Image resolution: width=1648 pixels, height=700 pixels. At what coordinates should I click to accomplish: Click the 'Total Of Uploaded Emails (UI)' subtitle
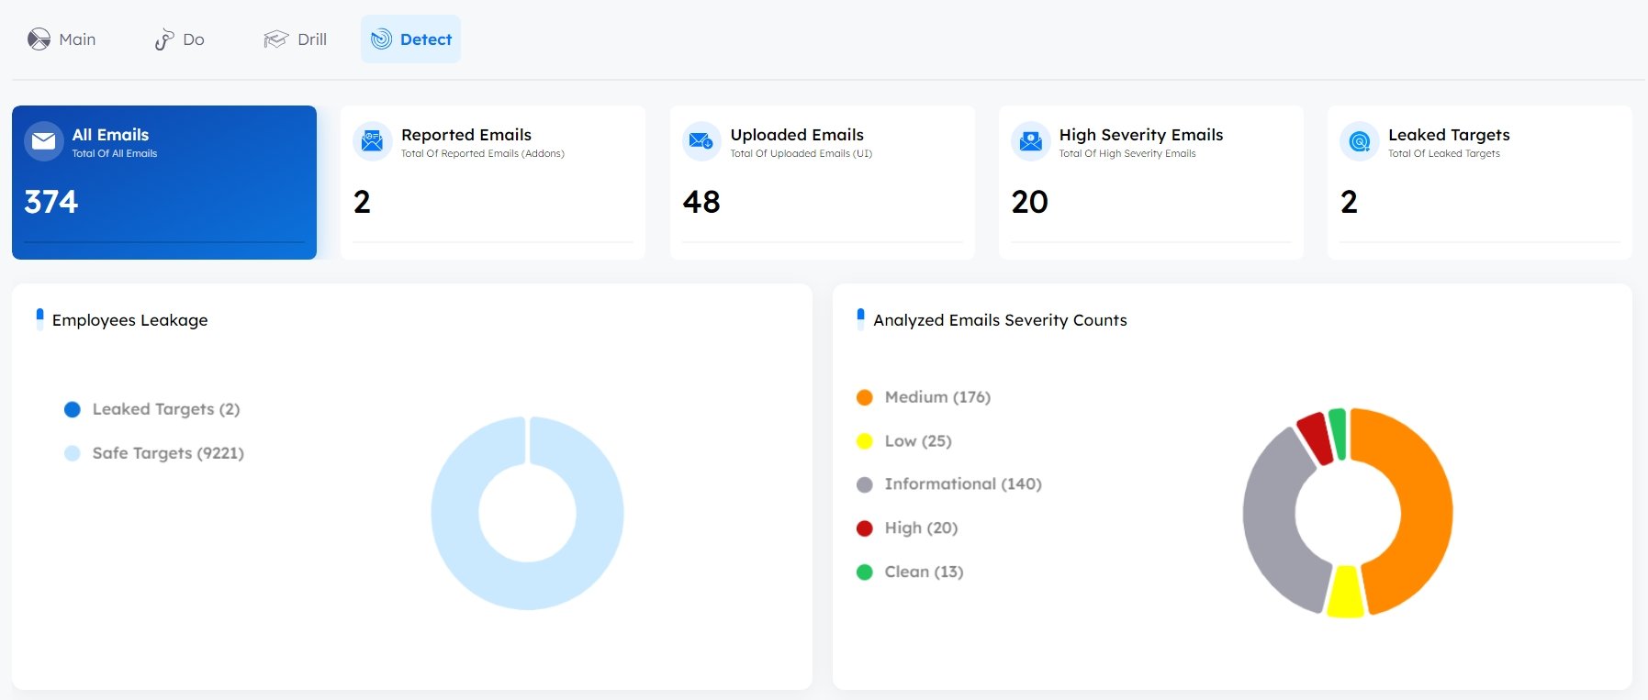click(x=802, y=154)
